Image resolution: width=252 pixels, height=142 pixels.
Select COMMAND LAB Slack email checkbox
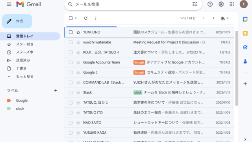(x=71, y=82)
